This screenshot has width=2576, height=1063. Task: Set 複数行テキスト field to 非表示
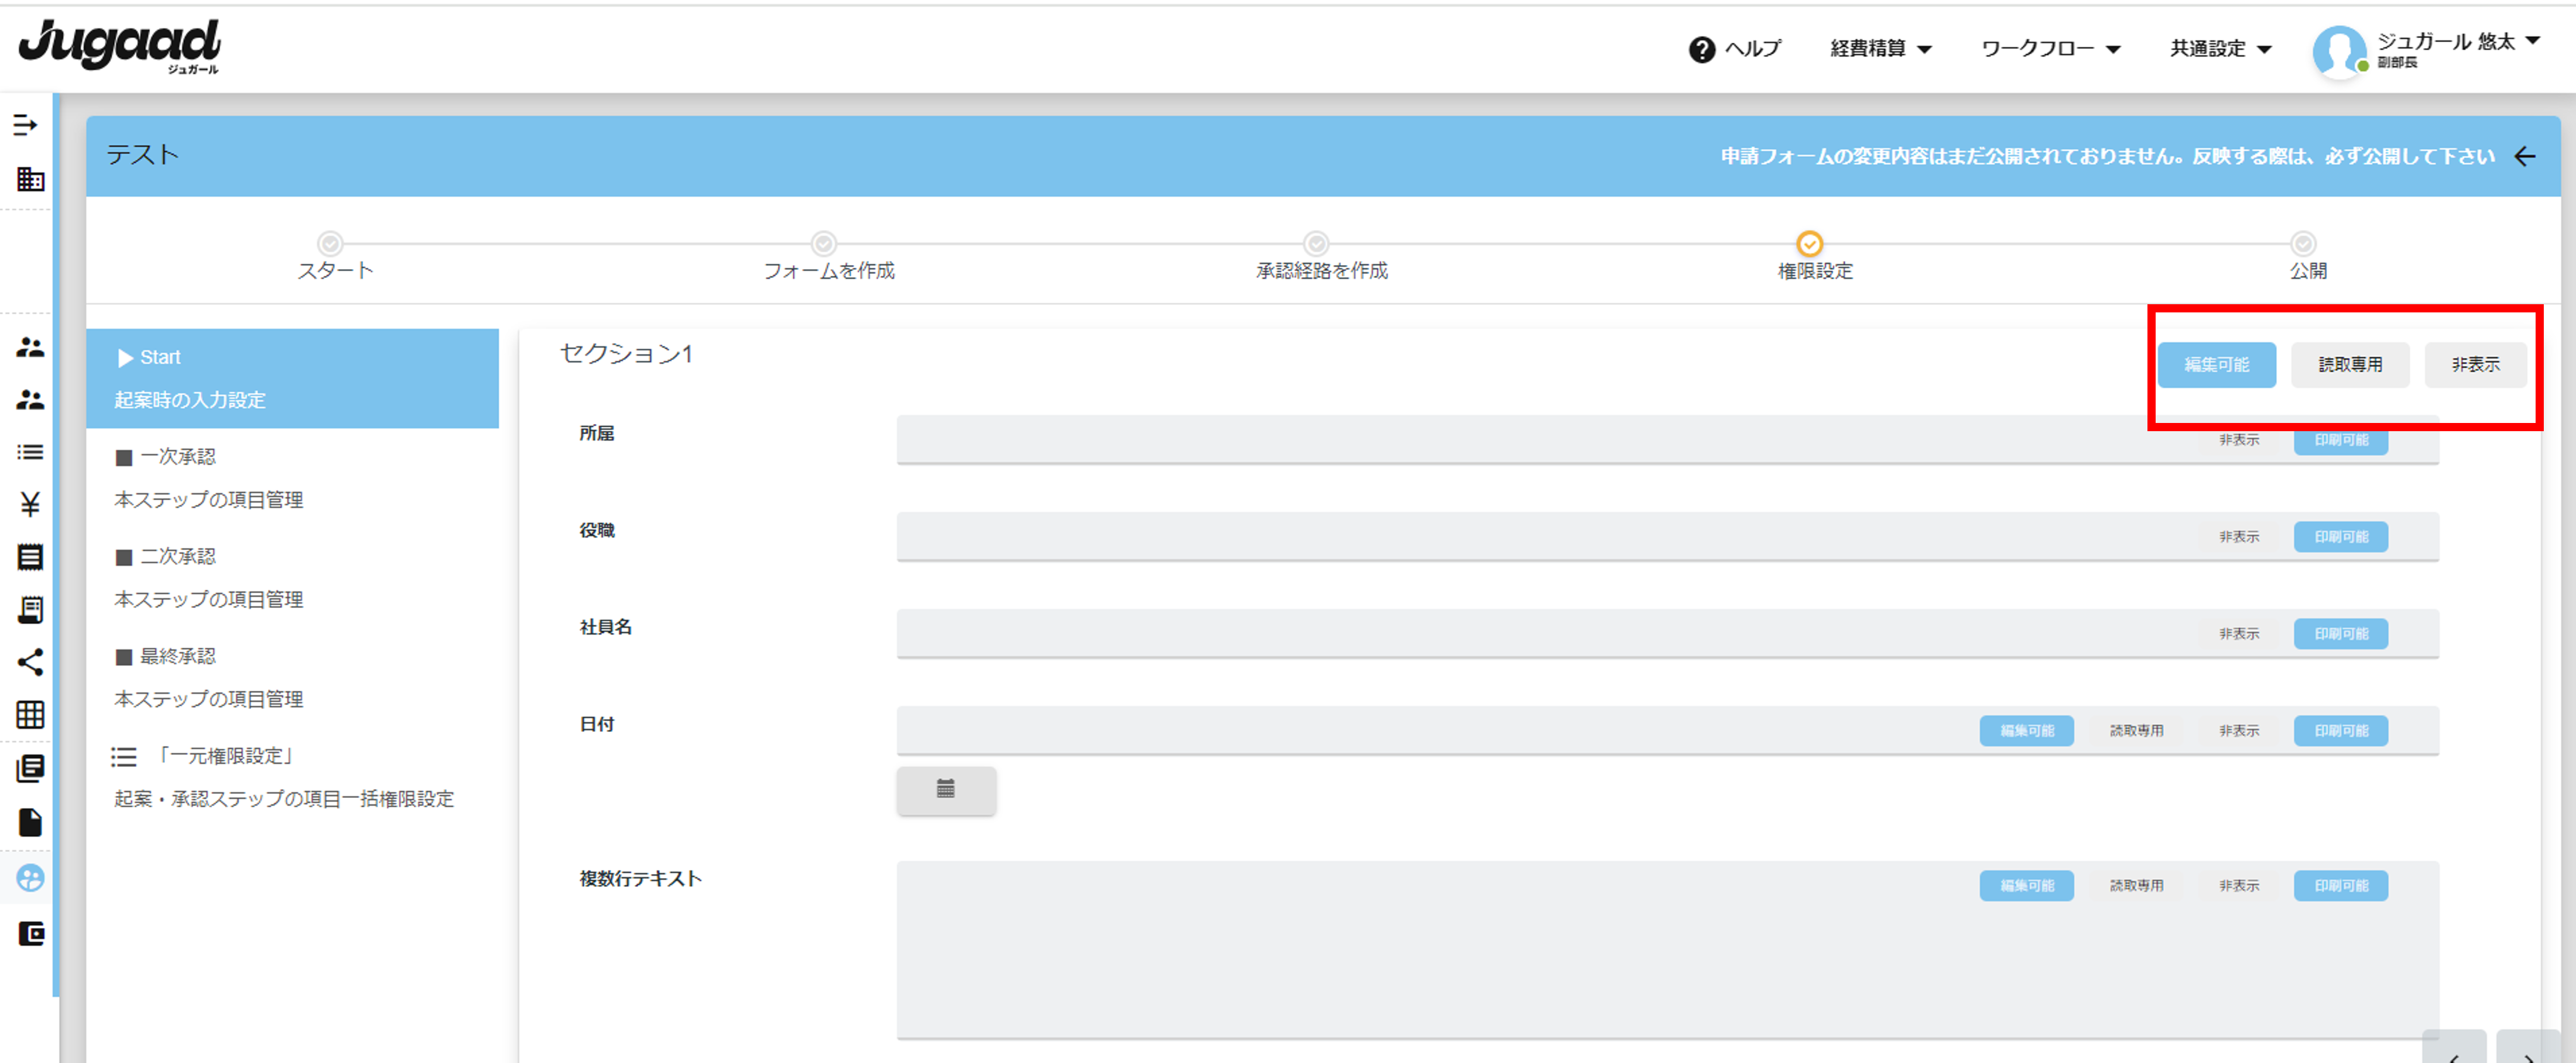pos(2238,885)
